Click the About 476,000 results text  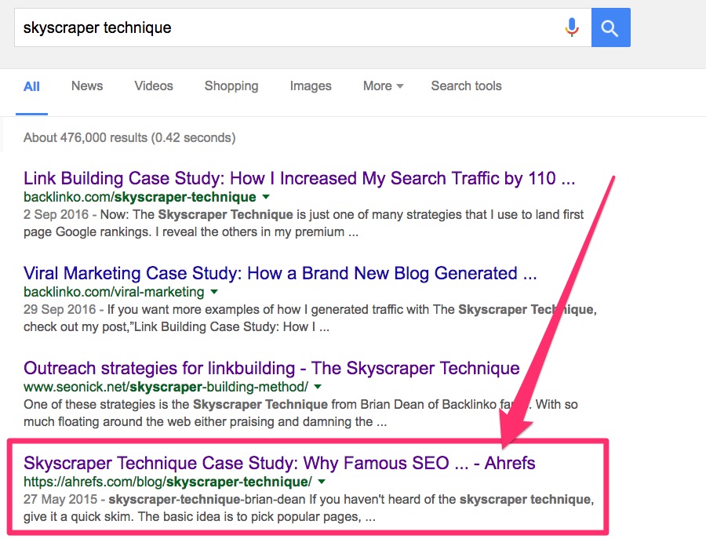click(129, 137)
